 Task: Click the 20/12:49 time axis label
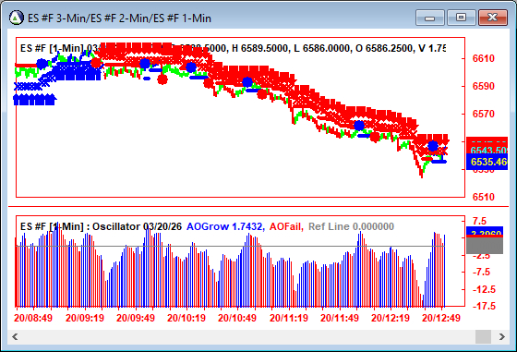pyautogui.click(x=441, y=318)
